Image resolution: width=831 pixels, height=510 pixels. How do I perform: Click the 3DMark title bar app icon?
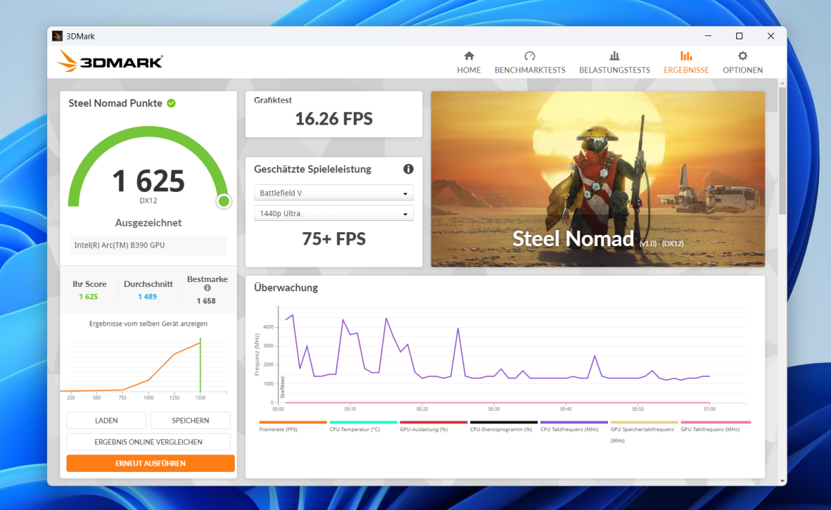pos(57,36)
